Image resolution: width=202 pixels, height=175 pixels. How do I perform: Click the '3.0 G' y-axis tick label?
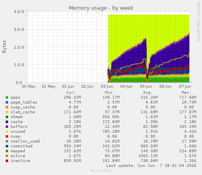tap(19, 29)
